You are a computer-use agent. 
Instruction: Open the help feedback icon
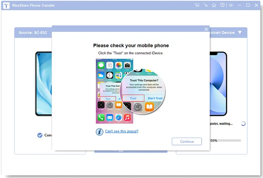click(x=222, y=5)
